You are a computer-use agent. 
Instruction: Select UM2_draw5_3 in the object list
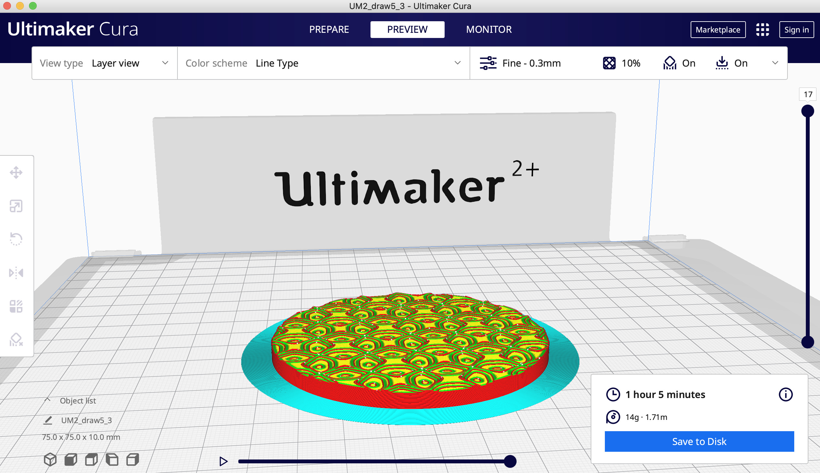(87, 420)
